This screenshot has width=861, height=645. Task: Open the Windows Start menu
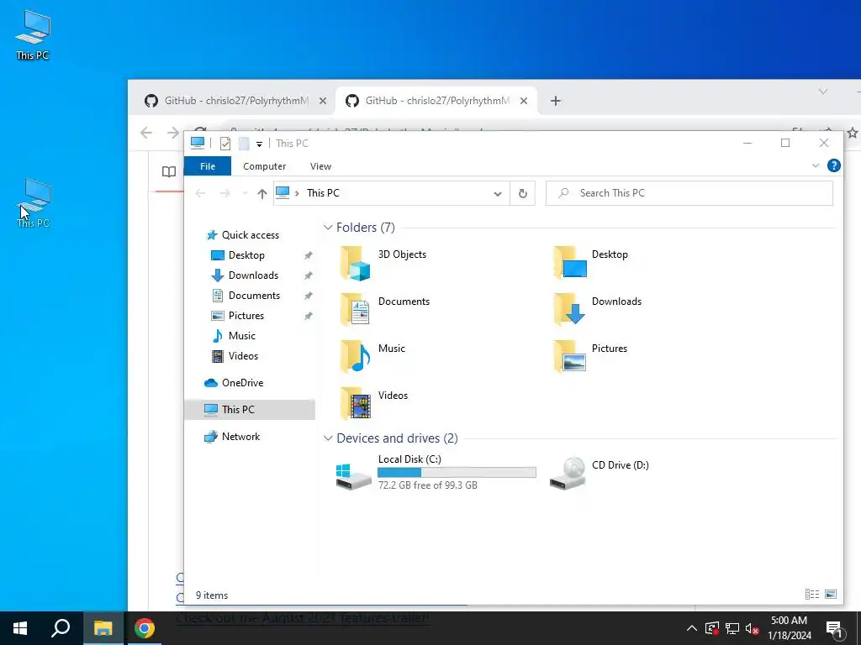20,628
